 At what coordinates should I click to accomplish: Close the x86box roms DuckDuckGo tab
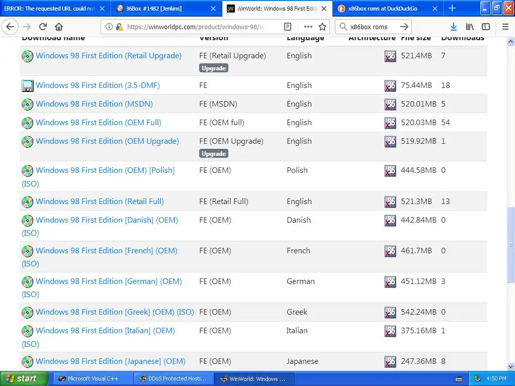pos(435,9)
